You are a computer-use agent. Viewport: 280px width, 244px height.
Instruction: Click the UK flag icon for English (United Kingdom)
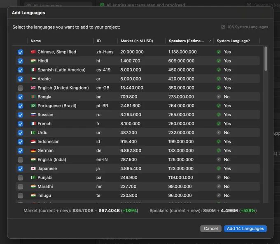coord(33,87)
